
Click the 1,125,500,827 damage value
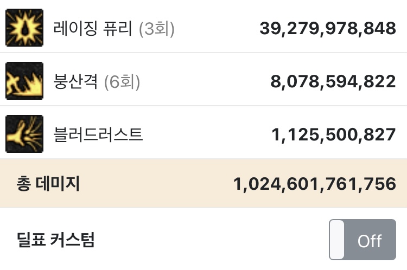pyautogui.click(x=333, y=135)
